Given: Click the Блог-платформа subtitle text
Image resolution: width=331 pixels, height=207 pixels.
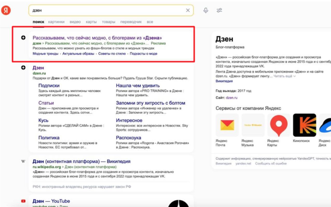Looking at the screenshot, I should (230, 47).
